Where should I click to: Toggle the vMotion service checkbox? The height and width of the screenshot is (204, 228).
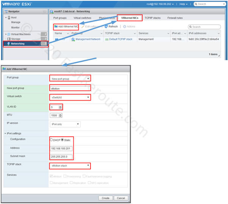[x=51, y=176]
